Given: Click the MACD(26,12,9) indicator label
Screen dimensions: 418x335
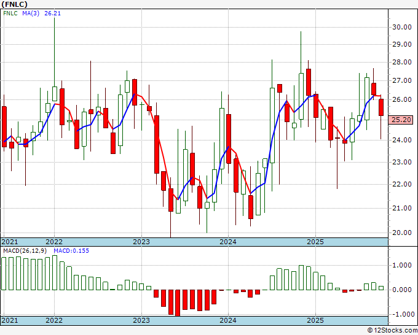Looking at the screenshot, I should coord(25,251).
